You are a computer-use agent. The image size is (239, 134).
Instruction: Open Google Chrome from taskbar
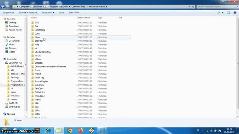click(70, 131)
